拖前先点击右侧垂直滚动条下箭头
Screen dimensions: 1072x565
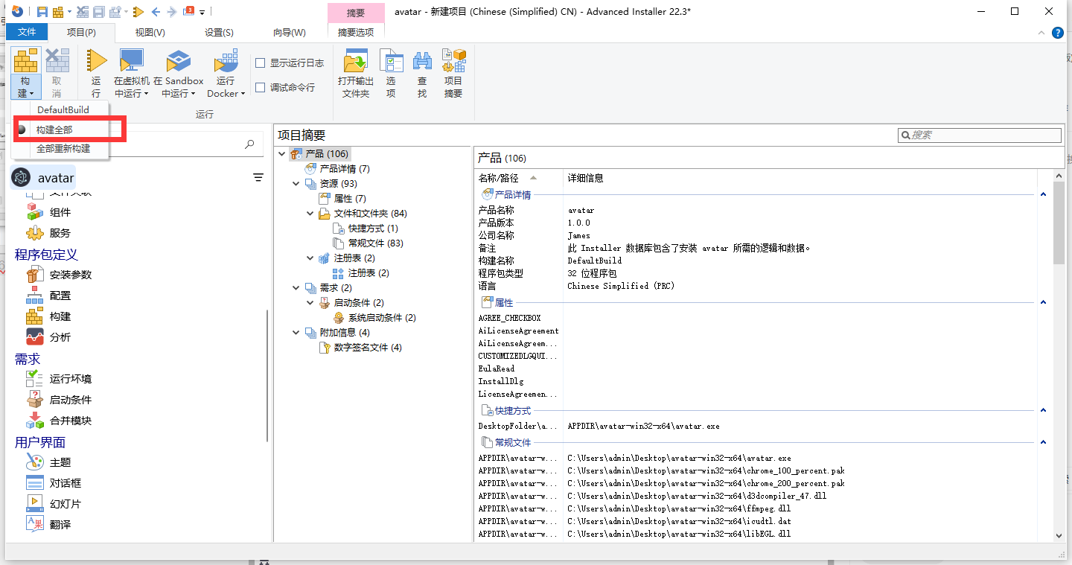pyautogui.click(x=1058, y=534)
